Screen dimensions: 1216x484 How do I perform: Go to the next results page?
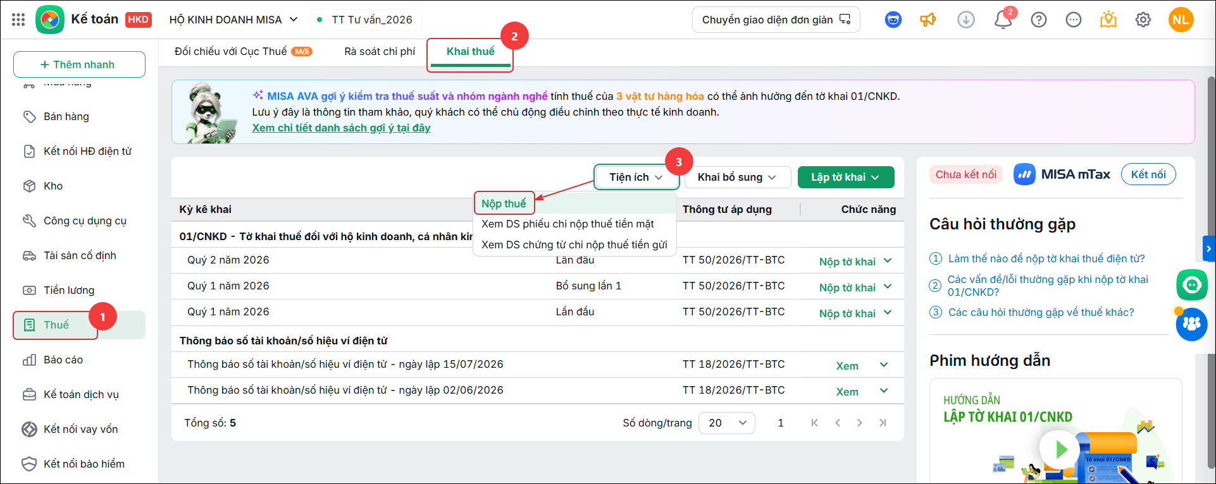click(x=860, y=423)
